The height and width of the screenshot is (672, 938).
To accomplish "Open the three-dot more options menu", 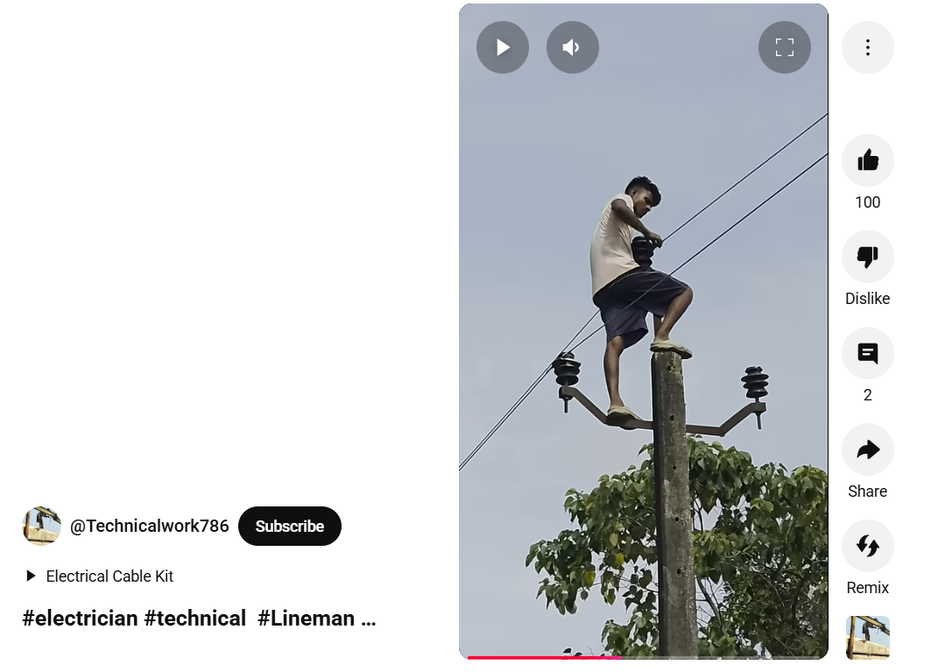I will pos(867,47).
